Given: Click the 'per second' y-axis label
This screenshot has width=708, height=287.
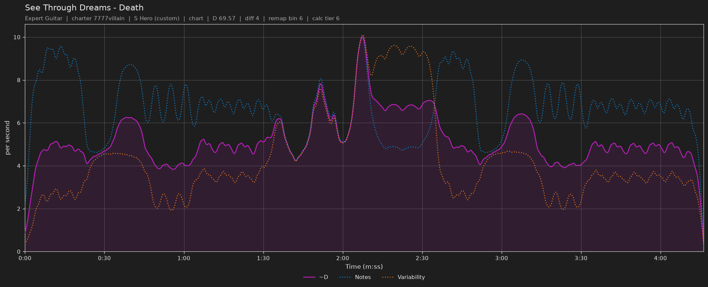Looking at the screenshot, I should (7, 138).
